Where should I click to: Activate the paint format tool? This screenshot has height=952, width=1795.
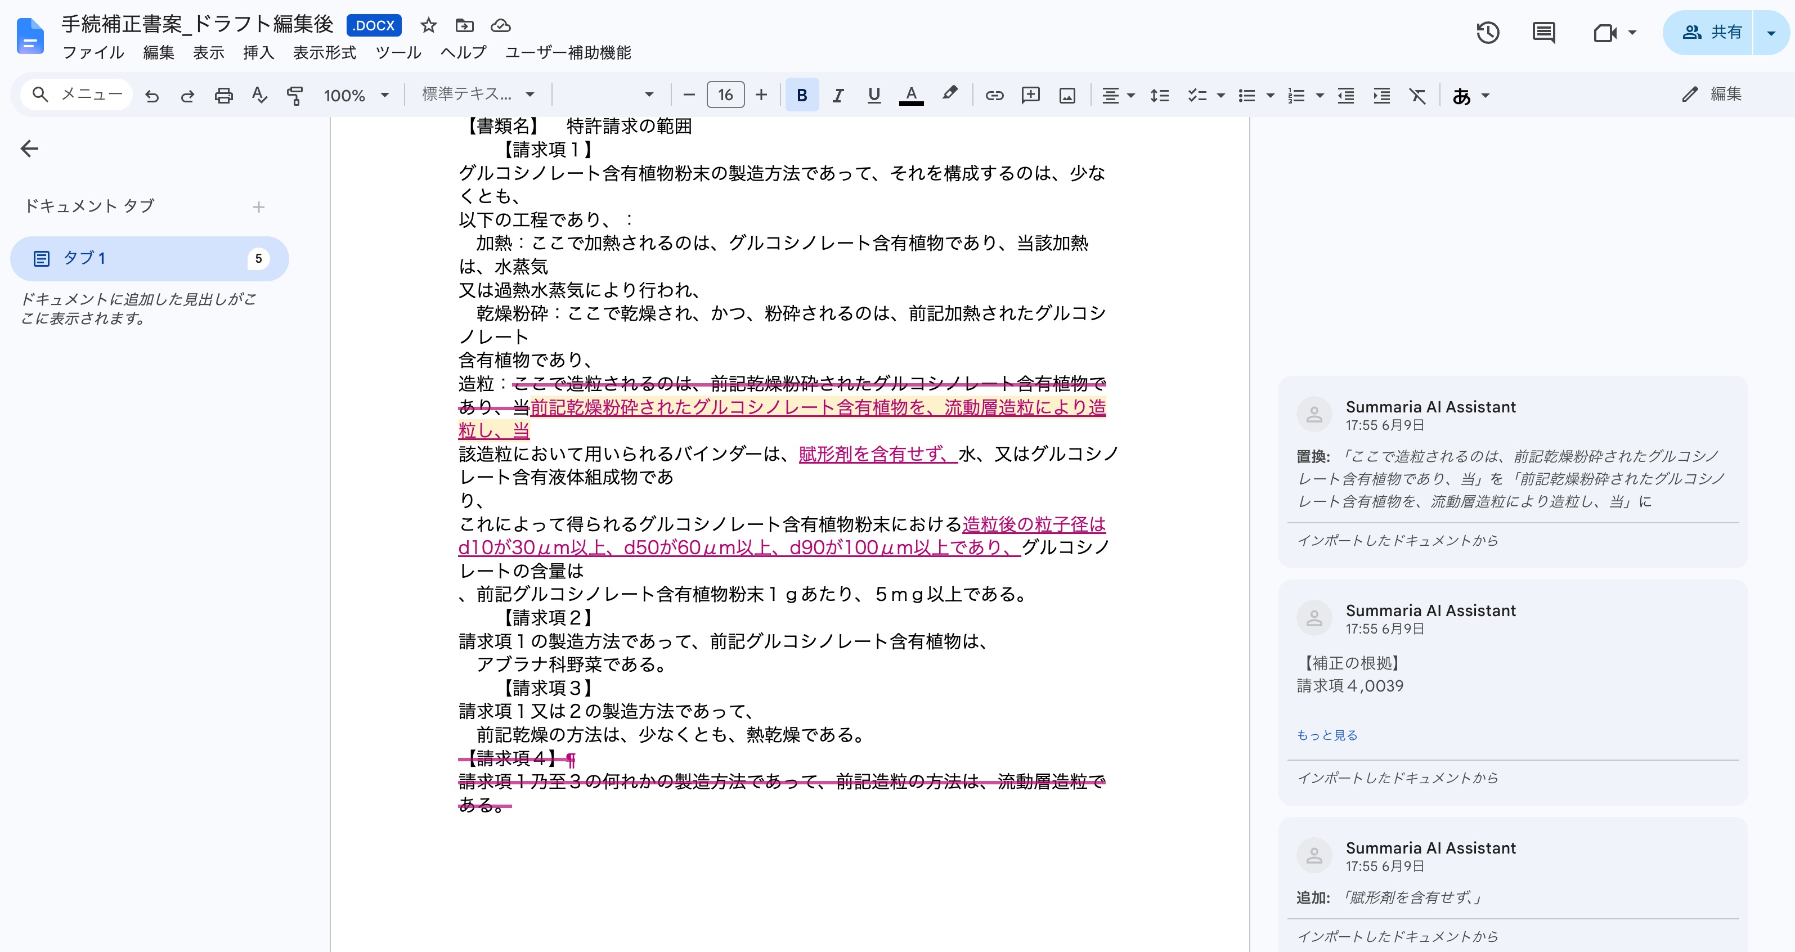pos(295,96)
